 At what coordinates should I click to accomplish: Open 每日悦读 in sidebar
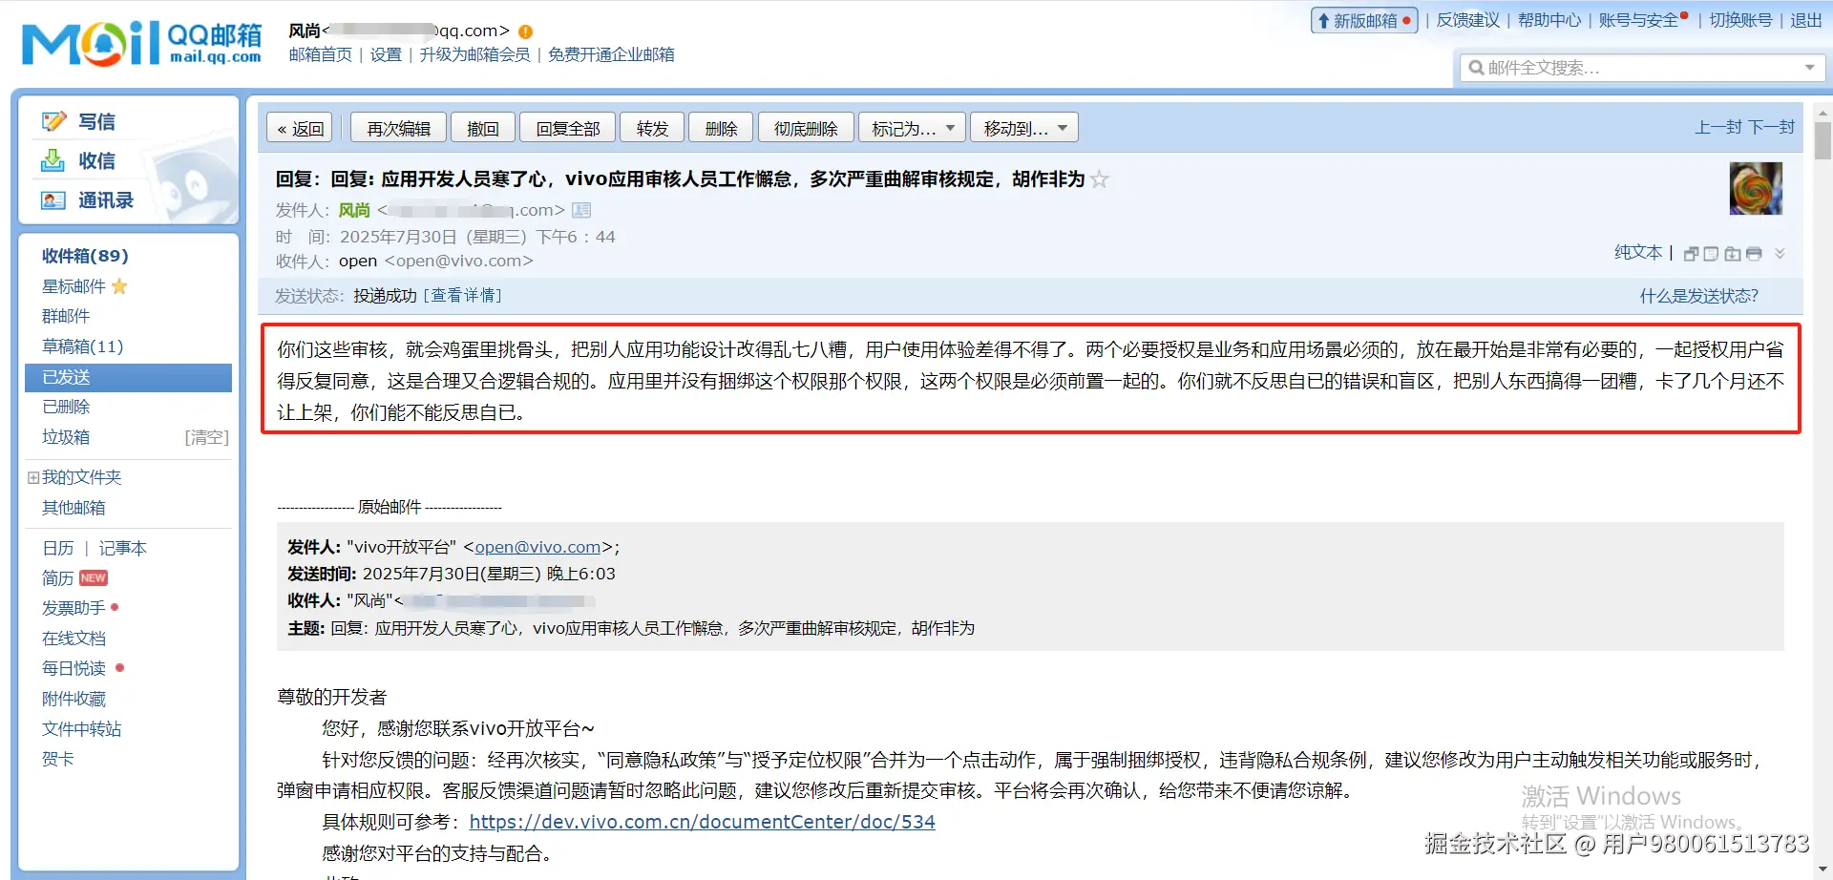[x=74, y=668]
